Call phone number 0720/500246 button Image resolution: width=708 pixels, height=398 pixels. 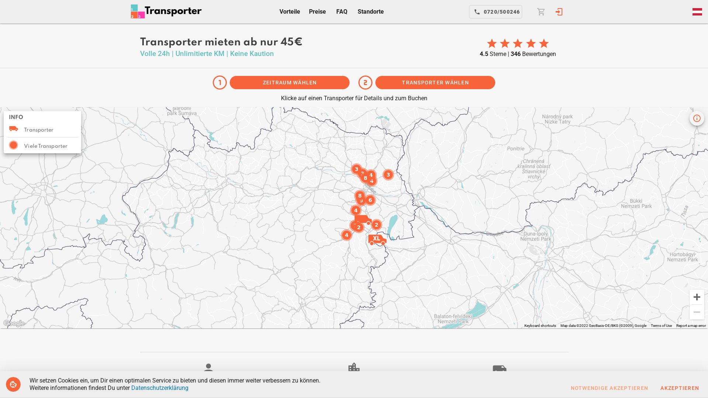click(x=495, y=12)
